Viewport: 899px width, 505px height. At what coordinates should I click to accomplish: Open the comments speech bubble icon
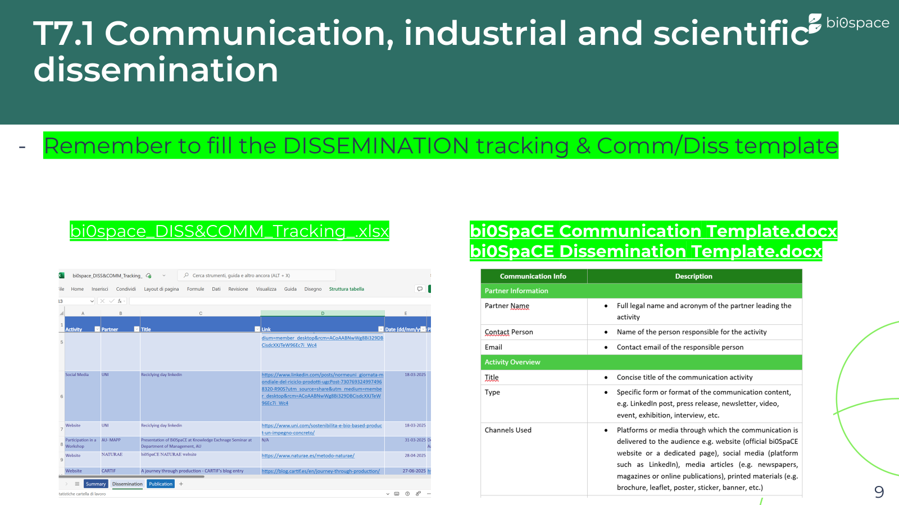click(419, 289)
